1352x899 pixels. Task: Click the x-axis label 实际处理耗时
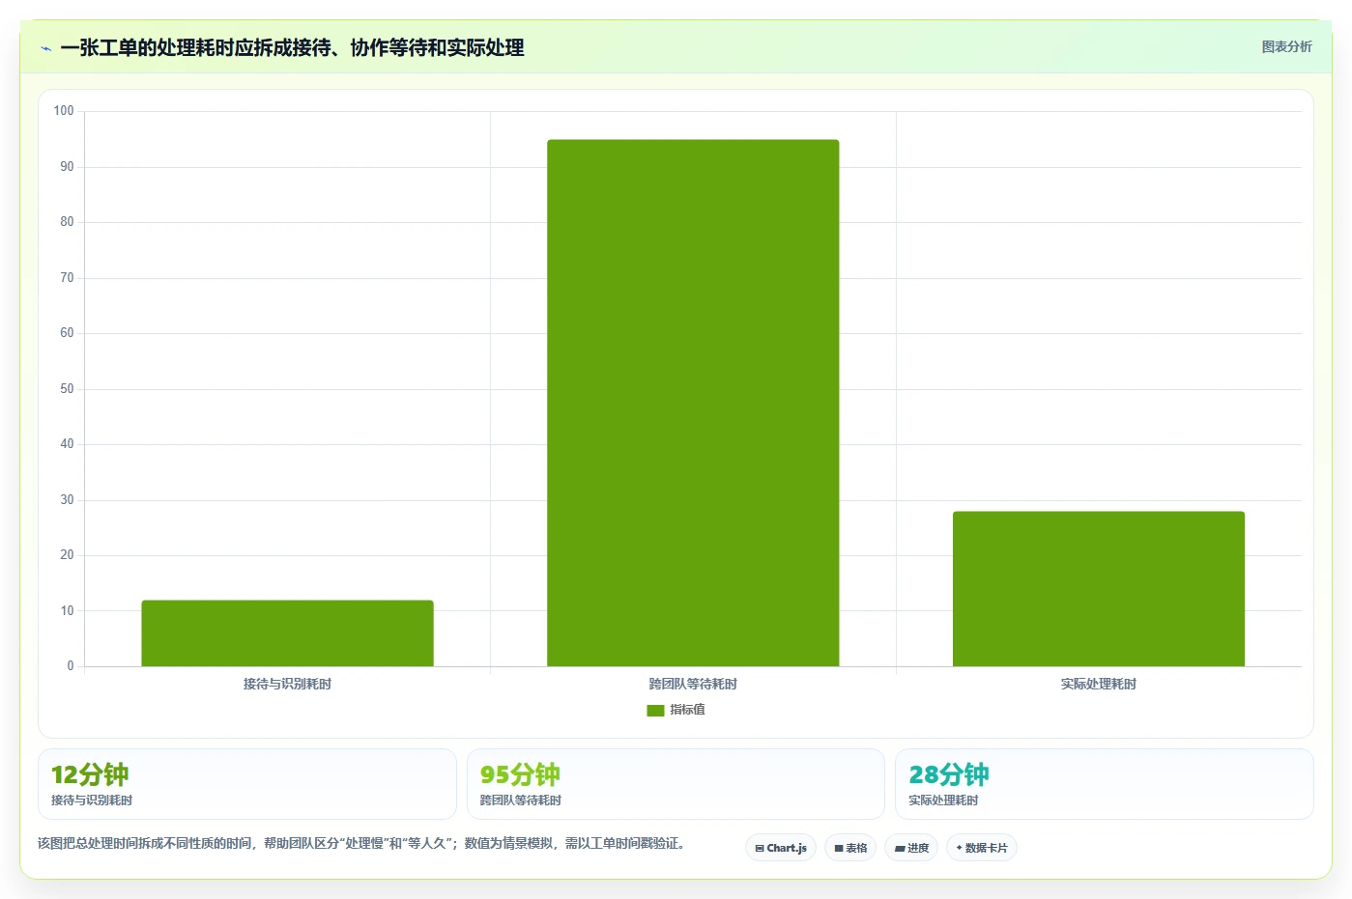pos(1099,684)
